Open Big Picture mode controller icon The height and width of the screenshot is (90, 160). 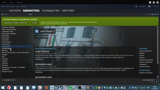149,6
